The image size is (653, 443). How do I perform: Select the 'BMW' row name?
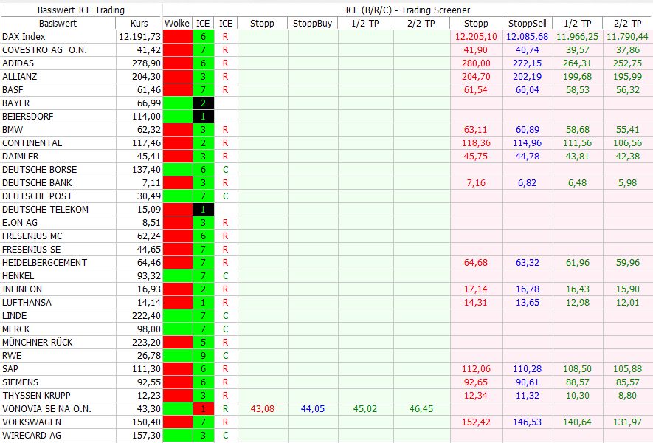pos(13,130)
